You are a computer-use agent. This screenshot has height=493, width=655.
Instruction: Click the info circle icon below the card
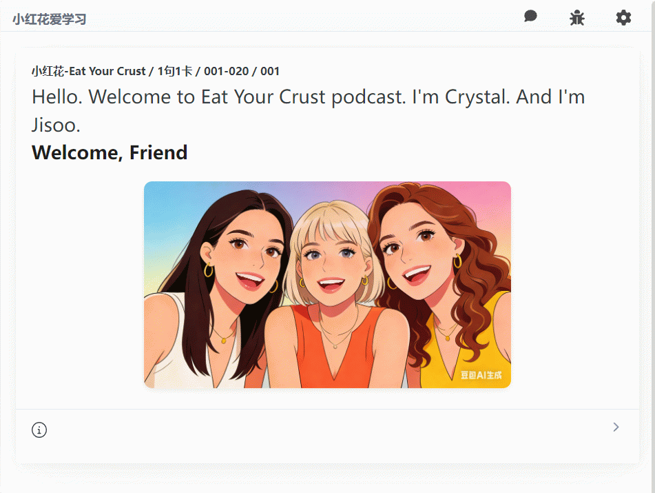[x=39, y=430]
